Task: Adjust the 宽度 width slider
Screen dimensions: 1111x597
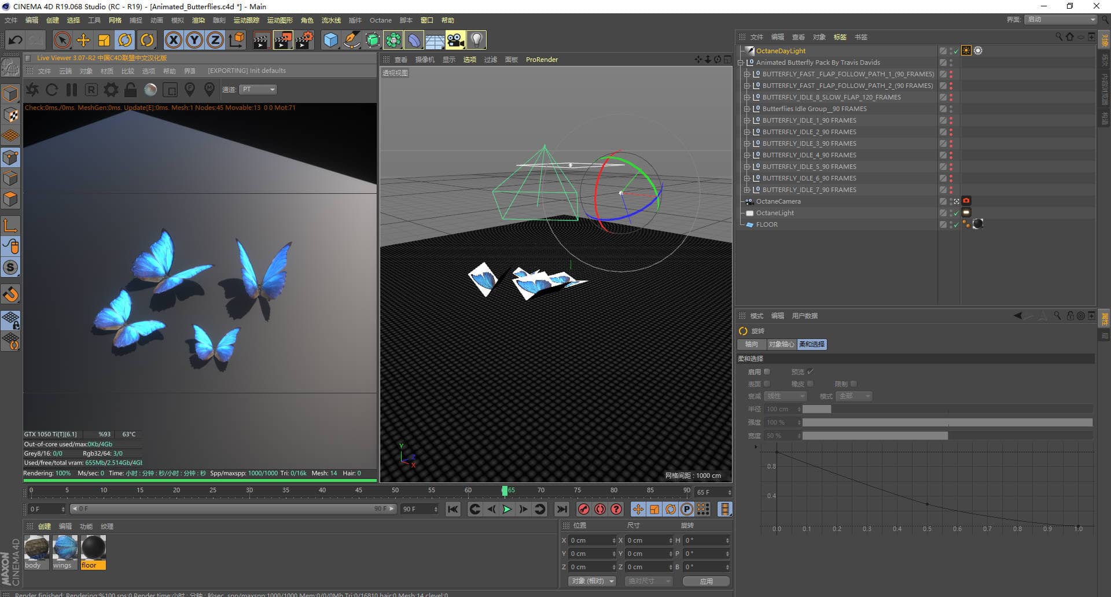Action: pyautogui.click(x=947, y=436)
